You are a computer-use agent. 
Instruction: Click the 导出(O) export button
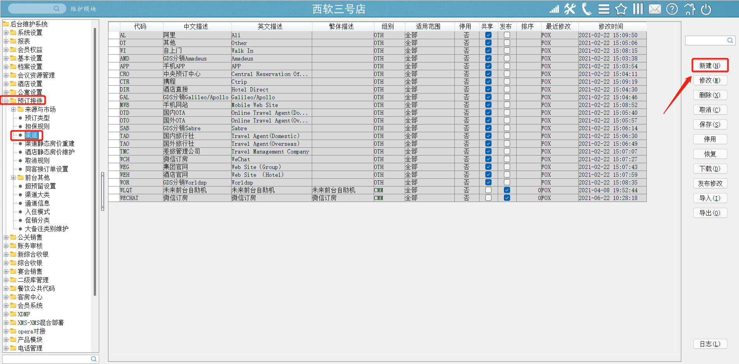[710, 213]
